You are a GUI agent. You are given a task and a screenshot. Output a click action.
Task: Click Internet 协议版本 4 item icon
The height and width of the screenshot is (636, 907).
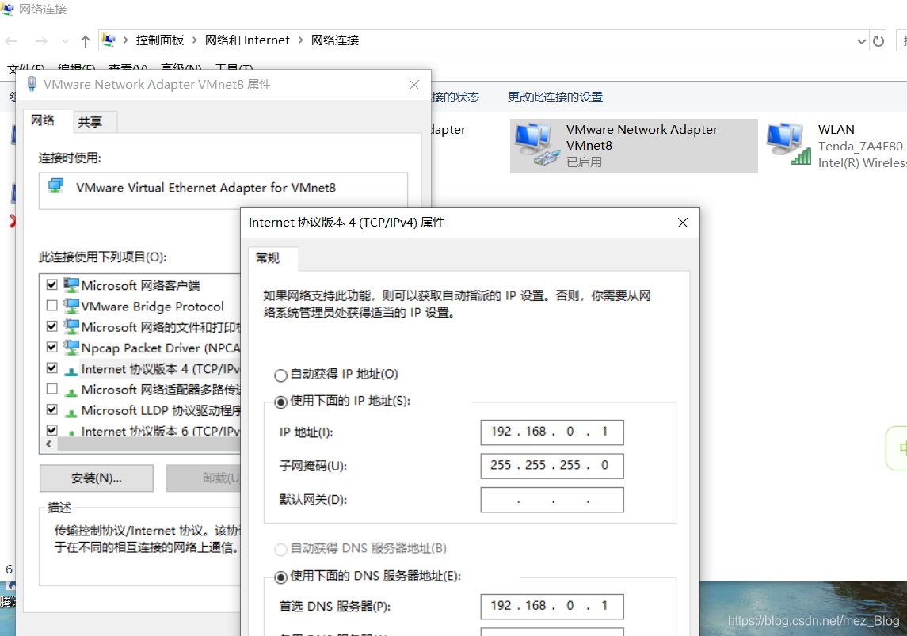71,370
